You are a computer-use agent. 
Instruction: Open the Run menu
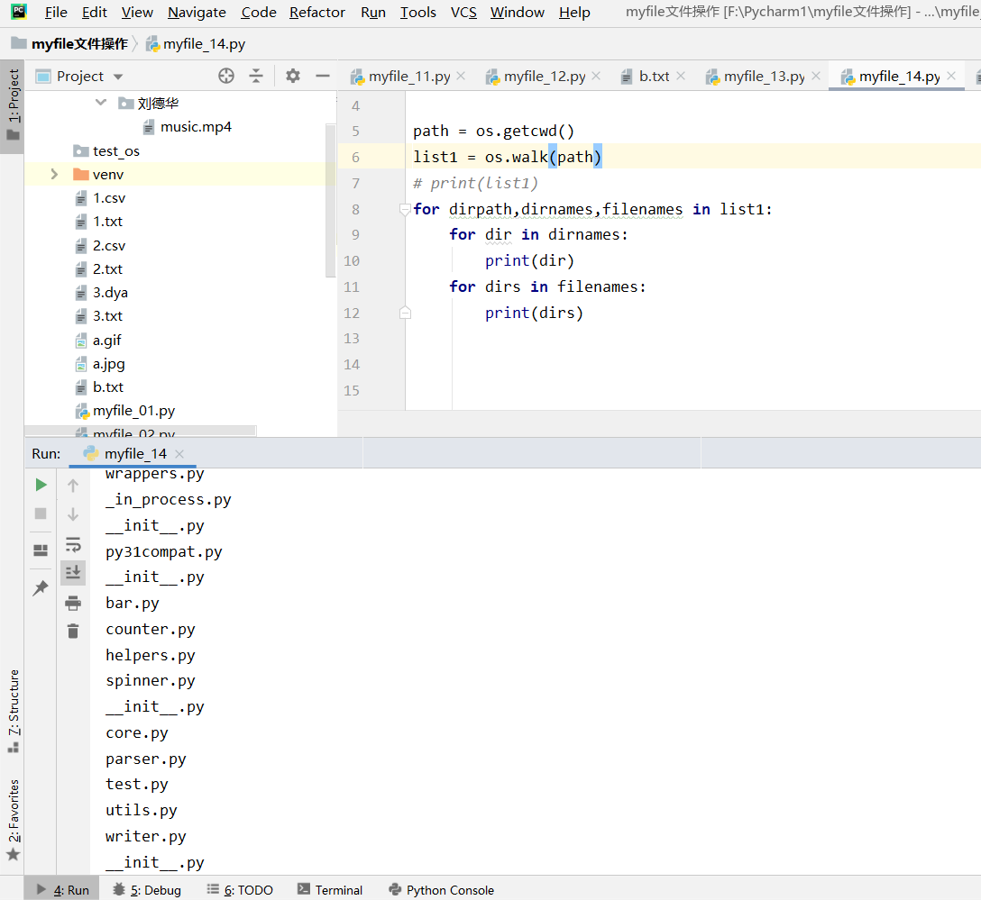[373, 13]
